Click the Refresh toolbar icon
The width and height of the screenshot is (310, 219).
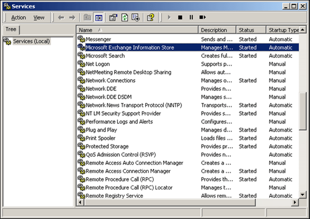pos(124,17)
